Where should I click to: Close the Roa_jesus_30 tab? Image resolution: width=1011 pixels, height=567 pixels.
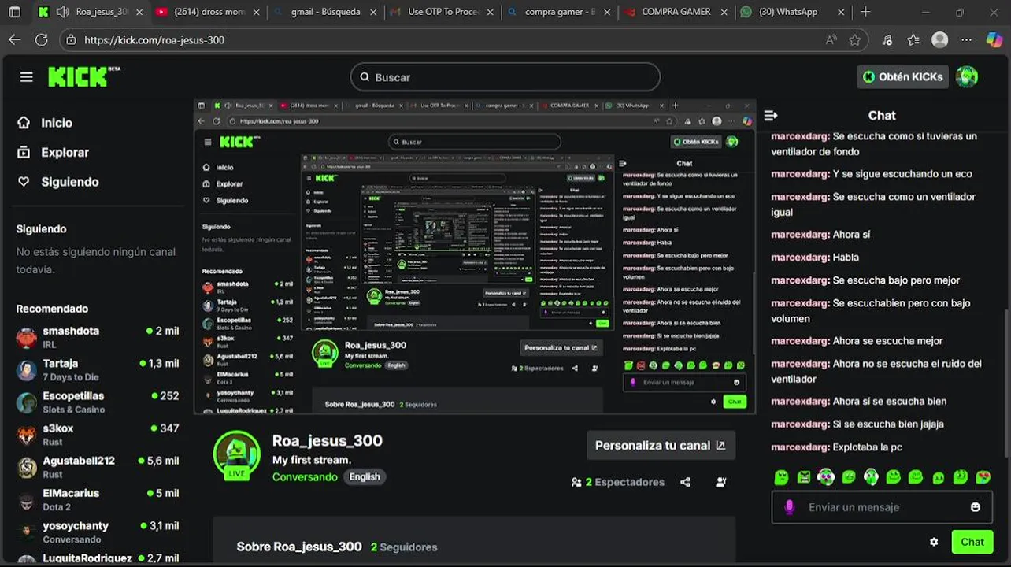click(139, 12)
